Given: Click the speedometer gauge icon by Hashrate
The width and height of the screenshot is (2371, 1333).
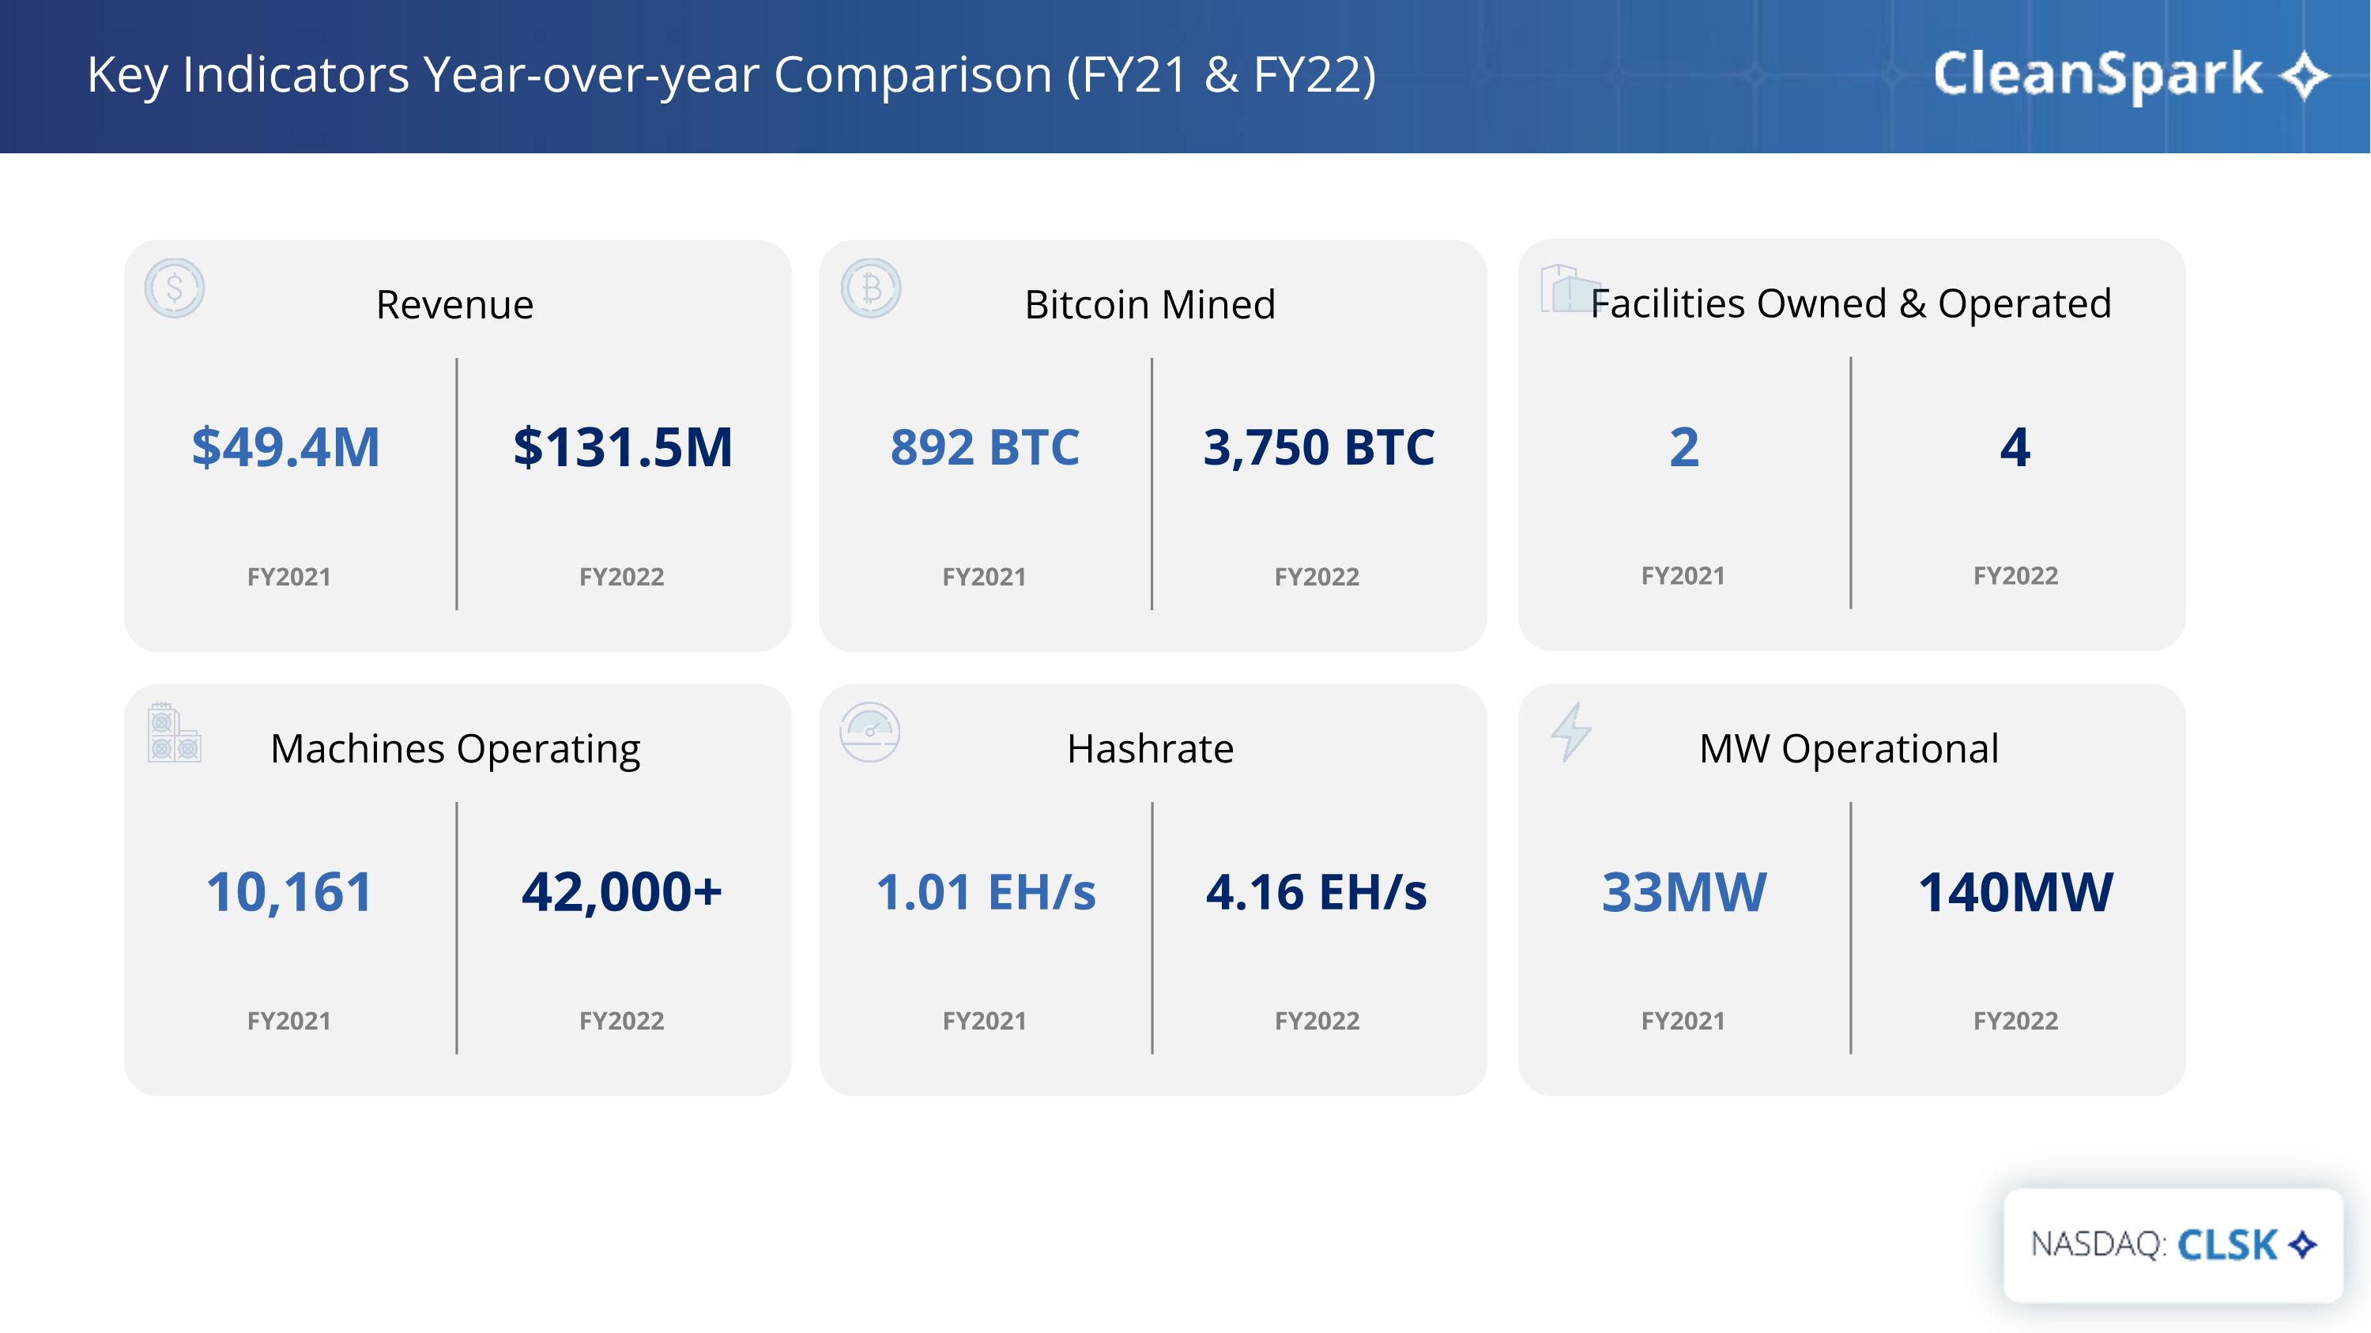Looking at the screenshot, I should point(870,733).
